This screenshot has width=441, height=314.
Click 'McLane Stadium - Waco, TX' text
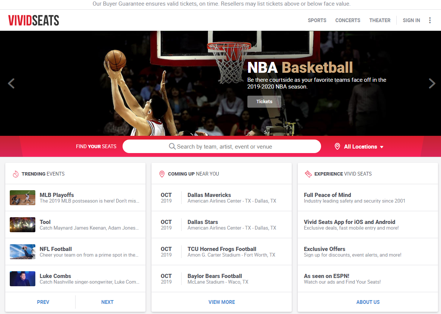point(218,282)
